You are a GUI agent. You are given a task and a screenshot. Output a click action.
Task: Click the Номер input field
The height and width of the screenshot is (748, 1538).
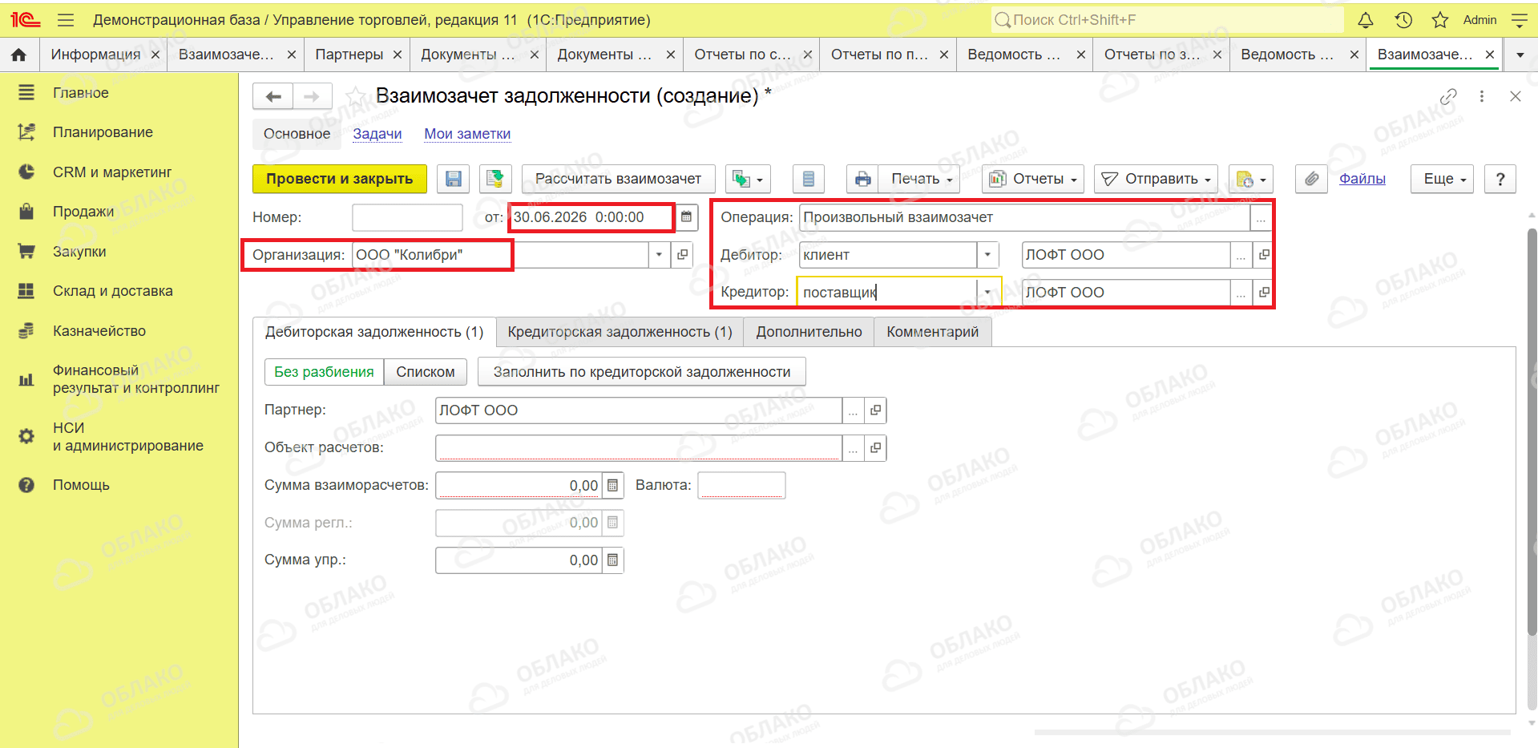coord(407,217)
